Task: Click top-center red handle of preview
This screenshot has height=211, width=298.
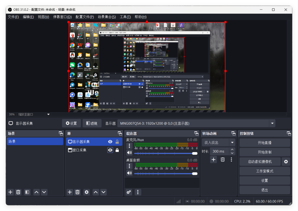Action: pyautogui.click(x=147, y=22)
